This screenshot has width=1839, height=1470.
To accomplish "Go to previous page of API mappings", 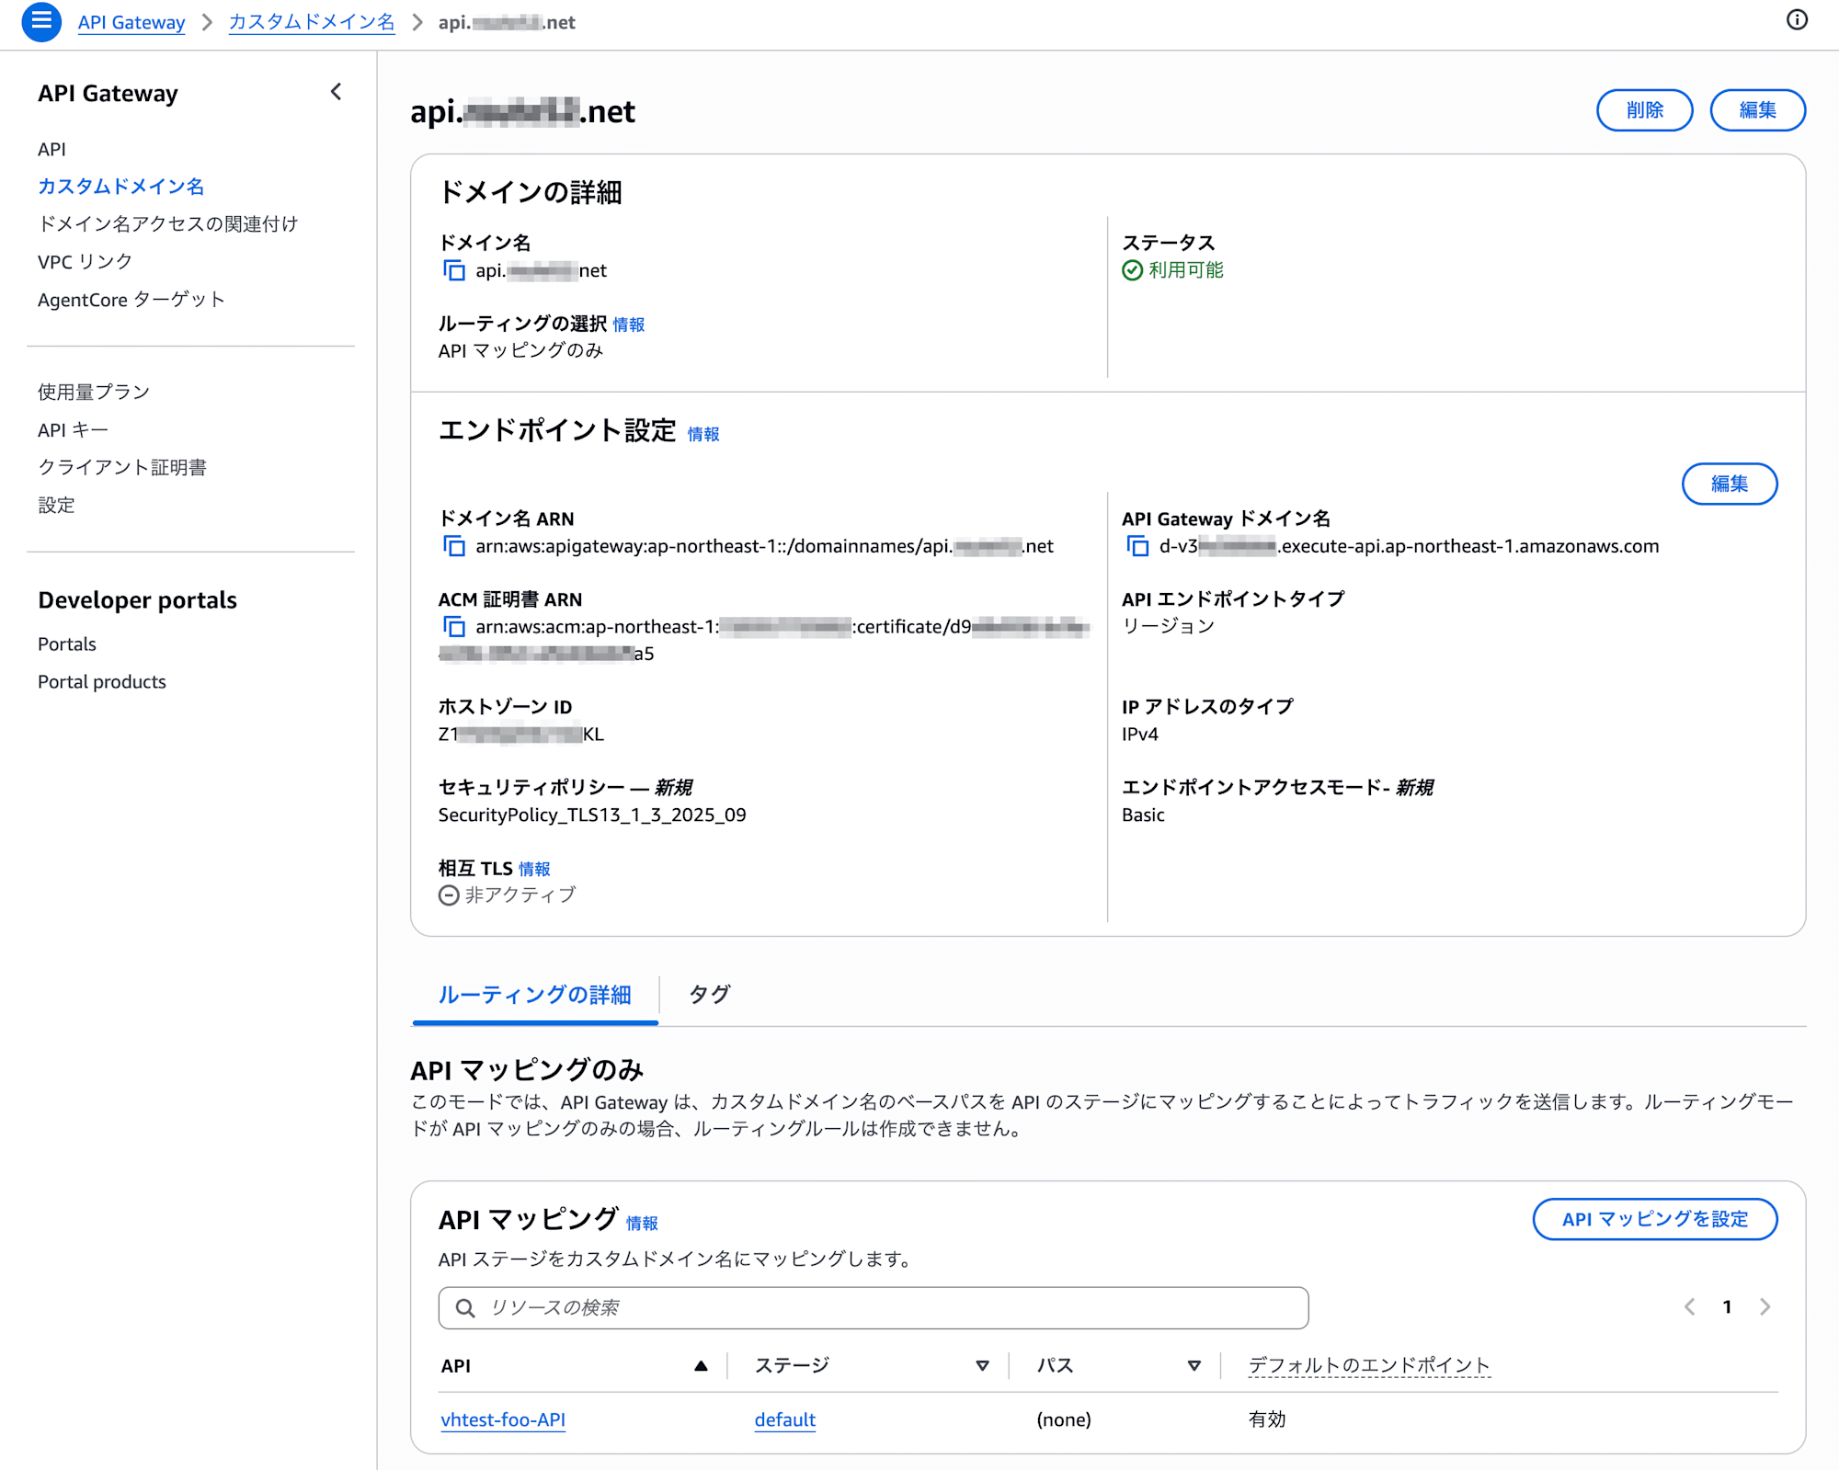I will coord(1690,1306).
